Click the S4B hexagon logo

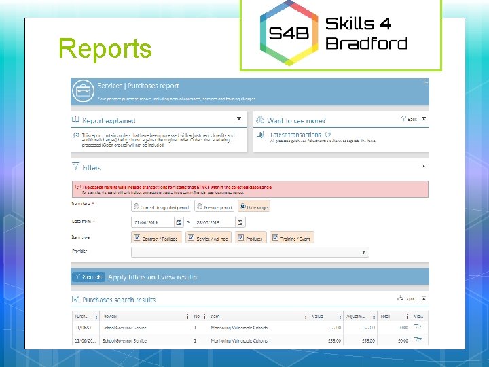coord(289,33)
